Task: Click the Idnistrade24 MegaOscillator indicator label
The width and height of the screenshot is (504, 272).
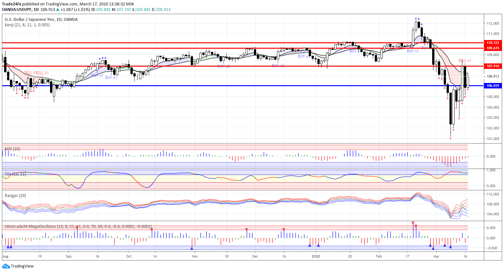Action: tap(78, 227)
